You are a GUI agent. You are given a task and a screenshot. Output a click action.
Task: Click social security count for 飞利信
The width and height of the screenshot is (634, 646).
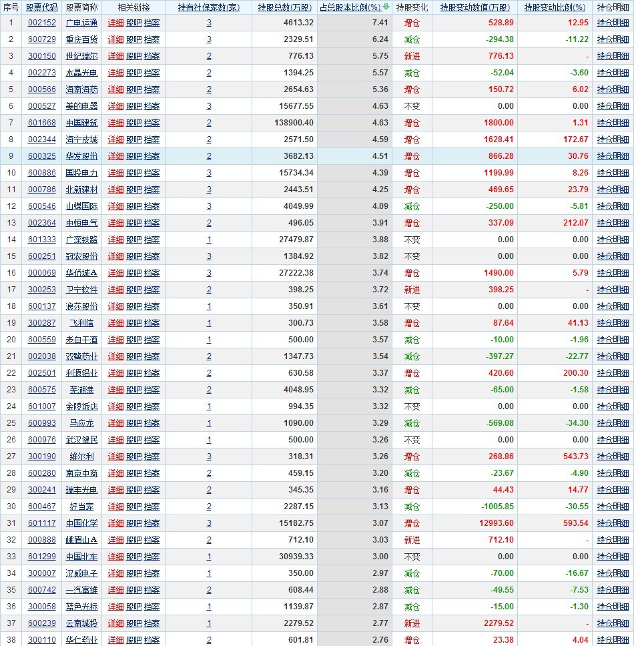tap(209, 323)
